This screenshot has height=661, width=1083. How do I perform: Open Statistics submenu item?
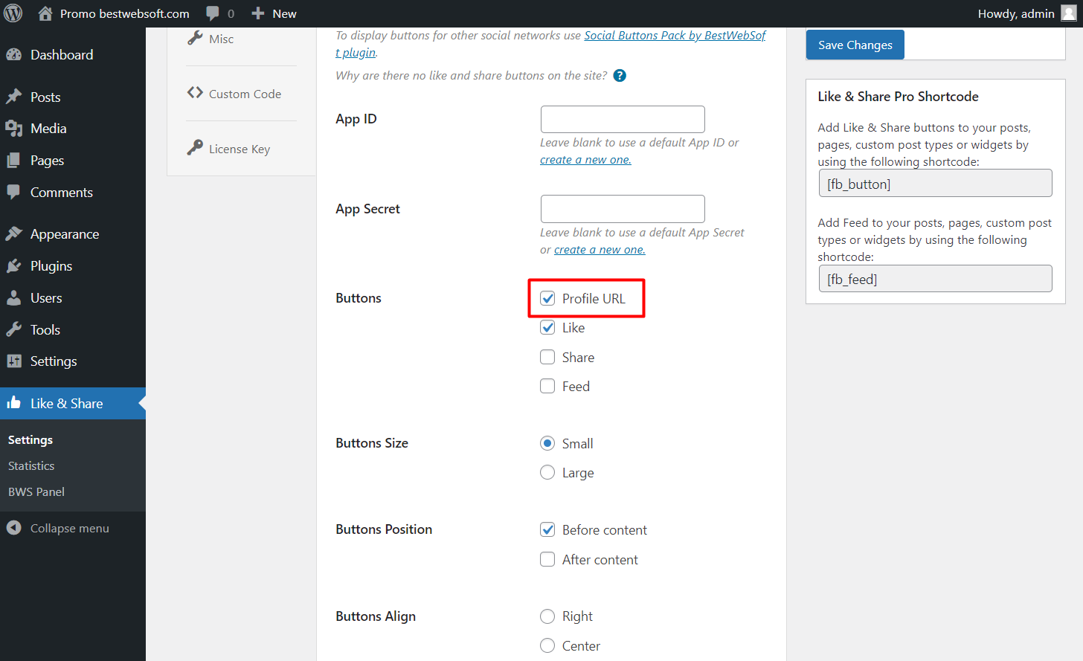31,465
